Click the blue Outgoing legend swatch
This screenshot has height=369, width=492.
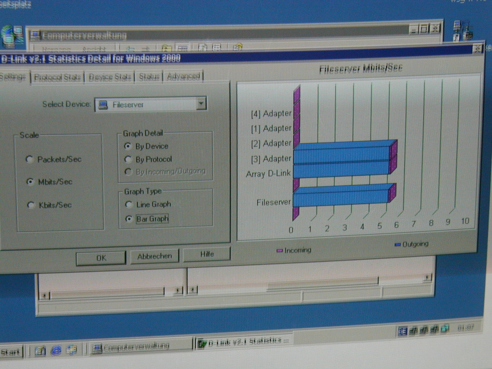coord(398,245)
